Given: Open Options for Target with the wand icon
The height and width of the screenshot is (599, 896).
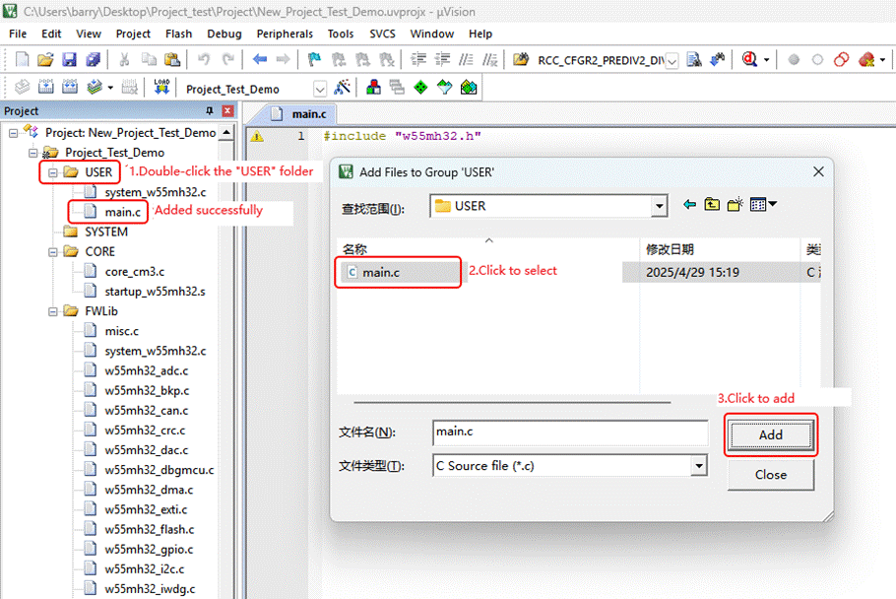Looking at the screenshot, I should coord(343,88).
